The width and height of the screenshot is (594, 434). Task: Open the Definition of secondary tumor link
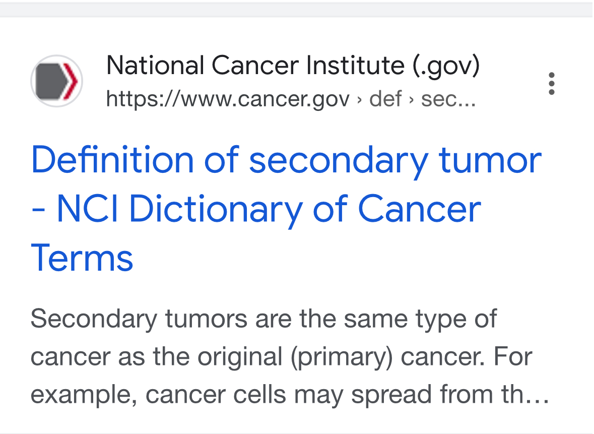(286, 209)
